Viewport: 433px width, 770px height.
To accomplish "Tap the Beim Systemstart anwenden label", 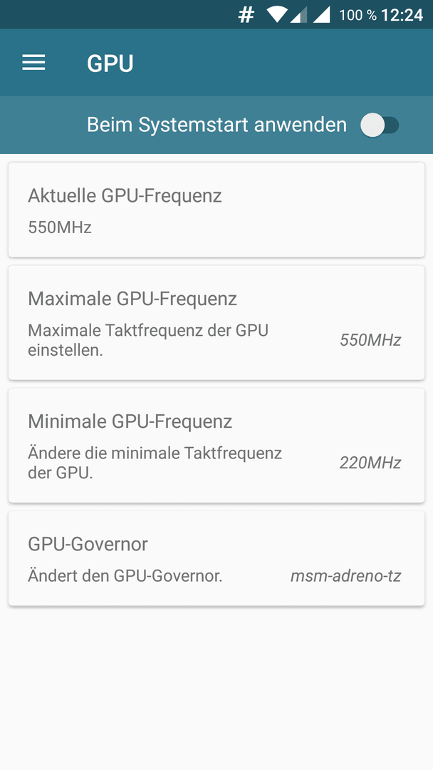I will tap(216, 125).
